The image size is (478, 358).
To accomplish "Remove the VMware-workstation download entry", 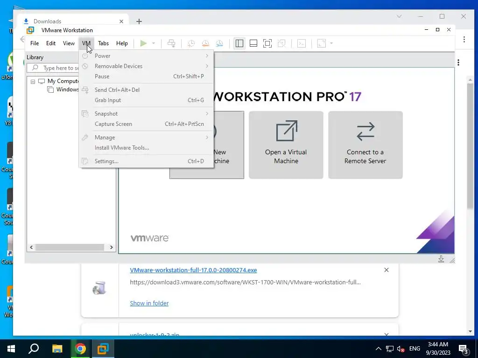I will tap(386, 270).
